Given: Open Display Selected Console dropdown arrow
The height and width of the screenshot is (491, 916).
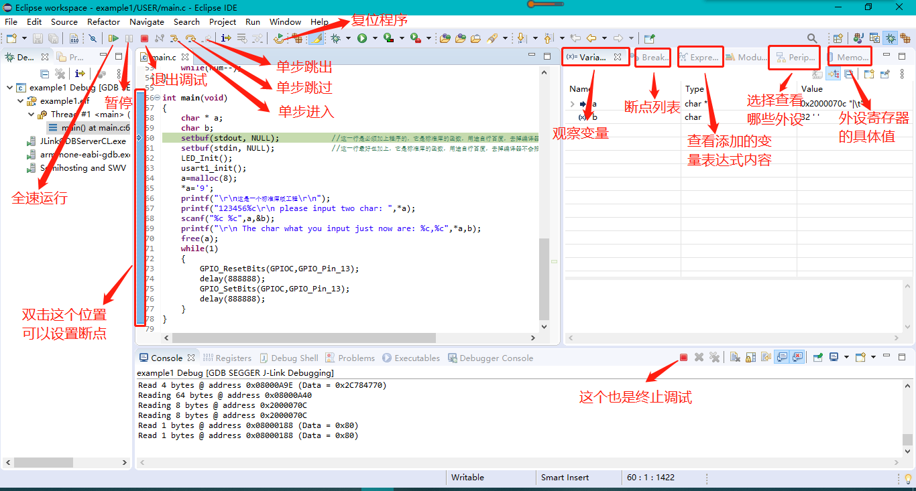Looking at the screenshot, I should [x=846, y=358].
